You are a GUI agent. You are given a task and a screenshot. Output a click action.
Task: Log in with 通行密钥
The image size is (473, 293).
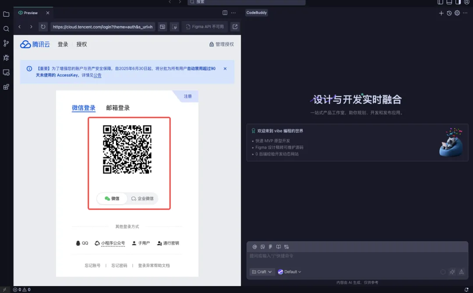(x=168, y=243)
